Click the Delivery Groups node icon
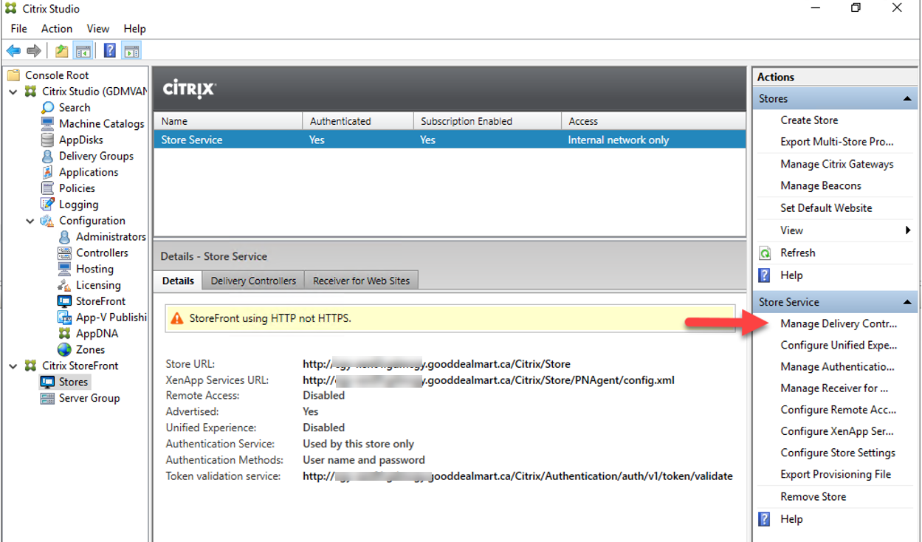Screen dimensions: 922x542 click(48, 156)
